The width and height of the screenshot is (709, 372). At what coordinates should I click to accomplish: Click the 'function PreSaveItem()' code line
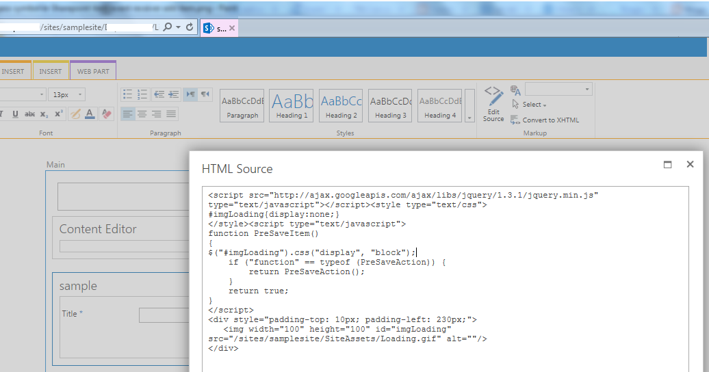tap(263, 234)
